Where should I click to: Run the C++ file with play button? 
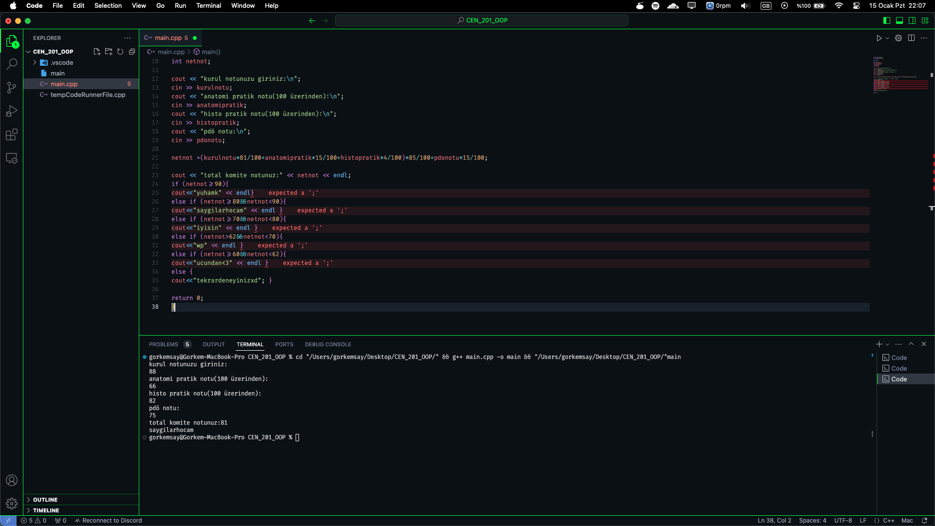pyautogui.click(x=879, y=38)
